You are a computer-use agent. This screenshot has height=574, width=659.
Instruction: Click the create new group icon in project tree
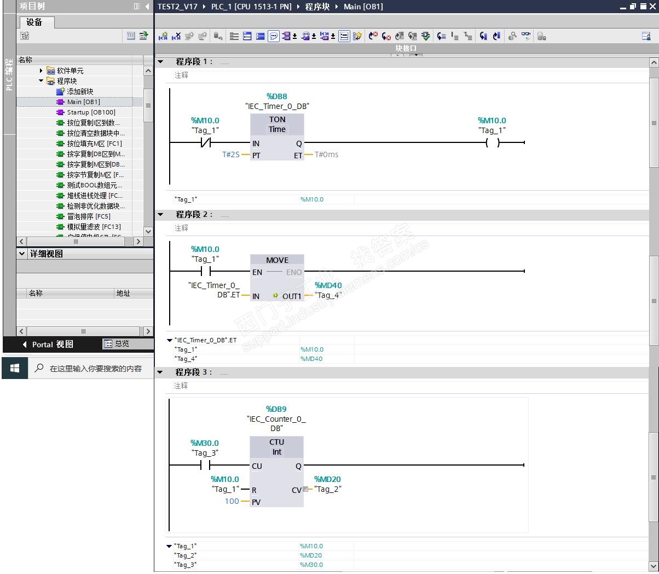25,36
